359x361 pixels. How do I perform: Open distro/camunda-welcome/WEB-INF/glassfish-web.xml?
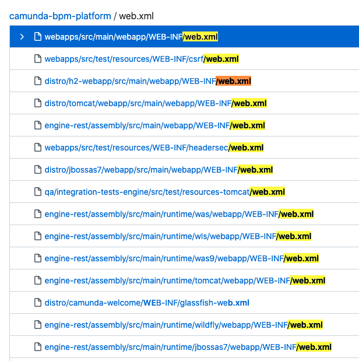coord(147,303)
